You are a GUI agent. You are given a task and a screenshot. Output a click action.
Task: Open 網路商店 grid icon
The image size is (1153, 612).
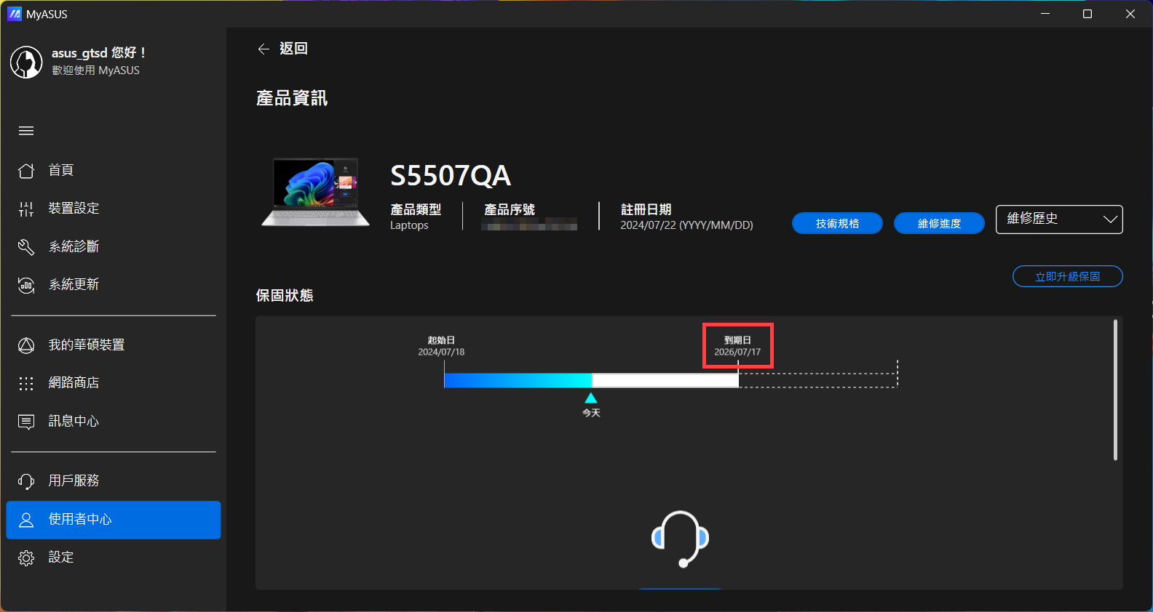tap(26, 383)
